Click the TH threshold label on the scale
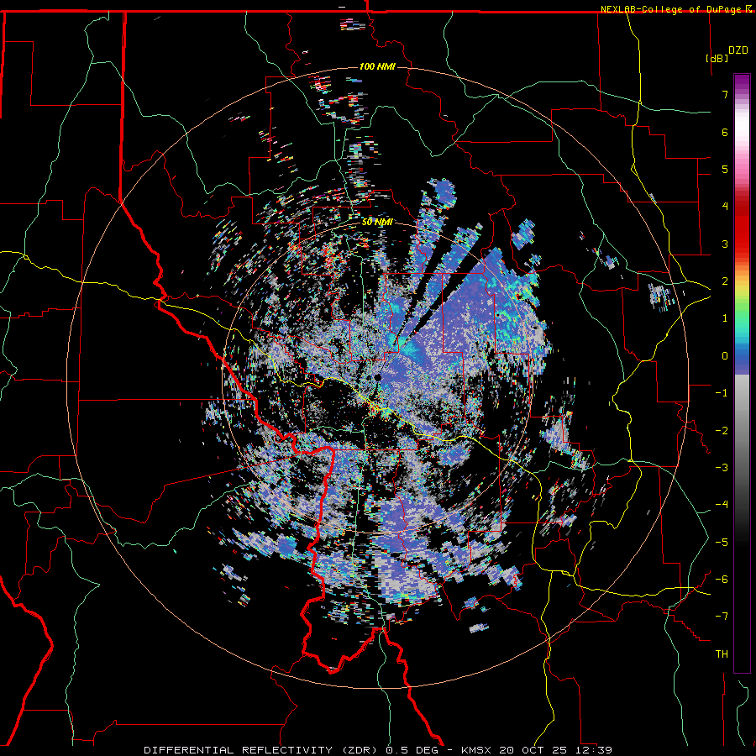 (722, 654)
